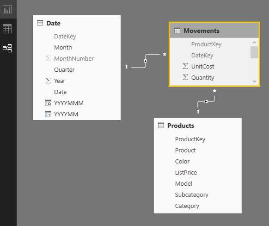Select the Products to Movements relationship arrow
The image size is (269, 226).
pyautogui.click(x=206, y=101)
